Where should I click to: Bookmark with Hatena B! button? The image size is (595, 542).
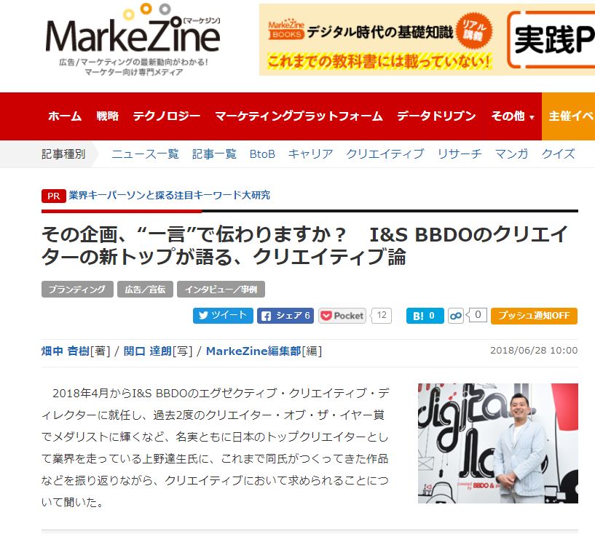point(425,316)
